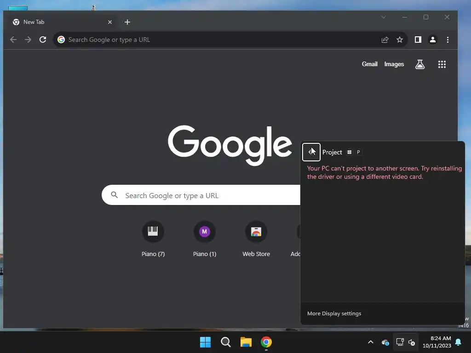Open File Explorer from taskbar
Viewport: 471px width, 353px height.
(246, 342)
